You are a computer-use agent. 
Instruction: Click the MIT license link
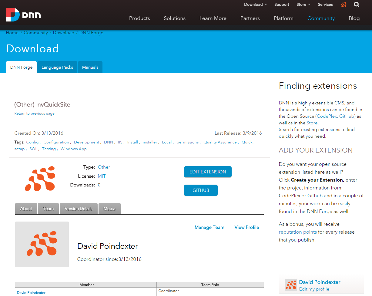pyautogui.click(x=102, y=176)
